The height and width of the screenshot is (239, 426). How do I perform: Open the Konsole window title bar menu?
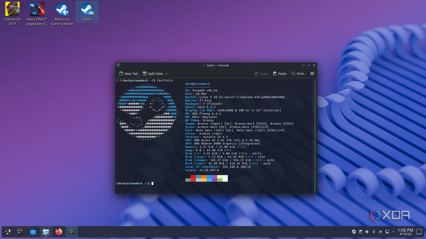point(118,65)
